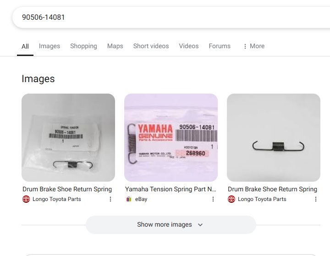Open the Yamaha Tension Spring Part link
Viewport: 330px width, 256px height.
click(170, 189)
